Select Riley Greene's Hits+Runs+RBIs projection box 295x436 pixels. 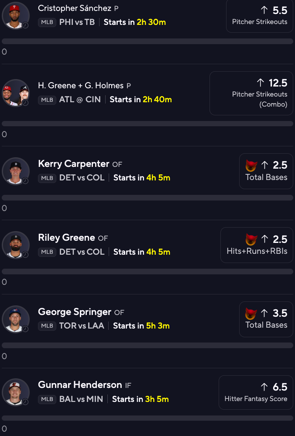pos(257,245)
